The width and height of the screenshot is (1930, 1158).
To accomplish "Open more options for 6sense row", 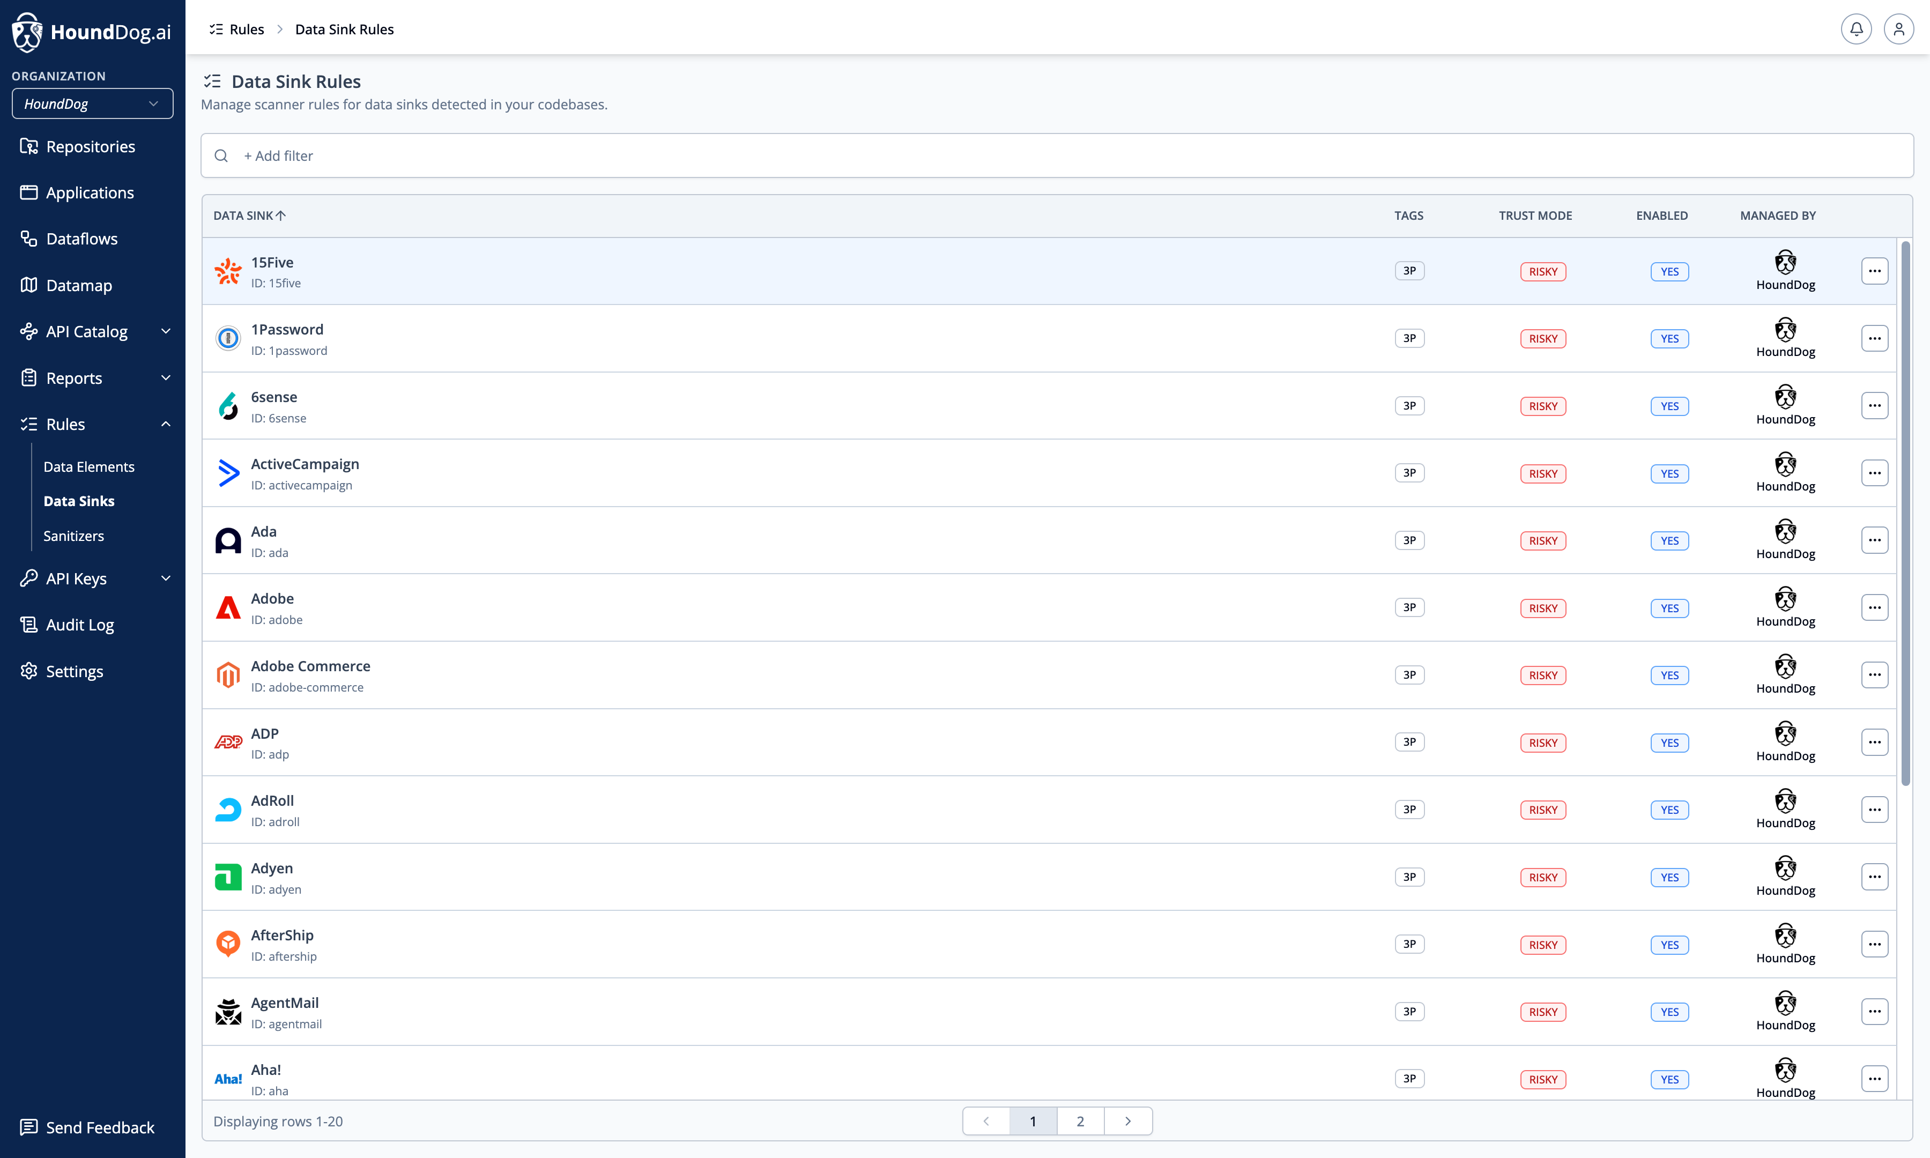I will pos(1874,406).
